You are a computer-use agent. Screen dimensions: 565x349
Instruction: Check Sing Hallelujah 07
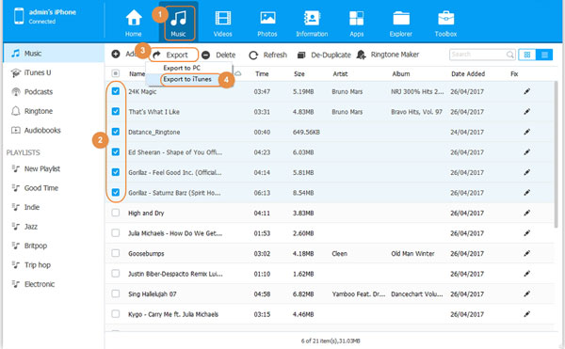[x=115, y=293]
